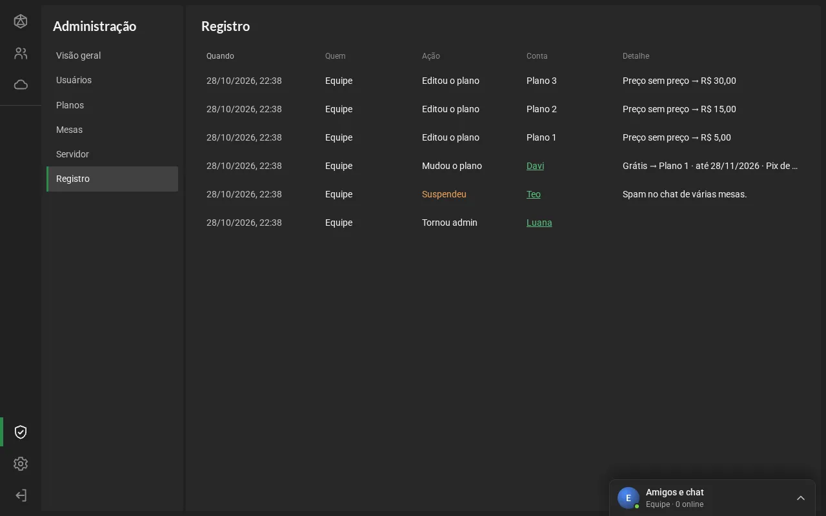The image size is (826, 516).
Task: Open Teo's account link
Action: [533, 194]
